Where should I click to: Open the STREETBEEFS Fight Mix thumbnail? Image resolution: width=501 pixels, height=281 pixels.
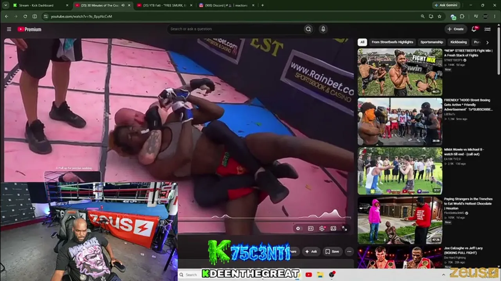click(400, 72)
